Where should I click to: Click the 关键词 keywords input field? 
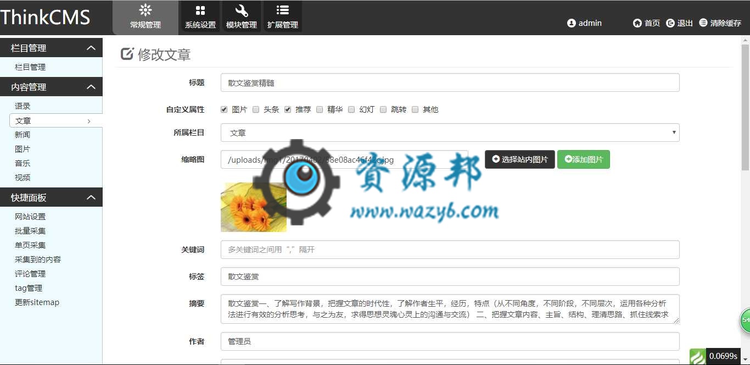coord(450,250)
